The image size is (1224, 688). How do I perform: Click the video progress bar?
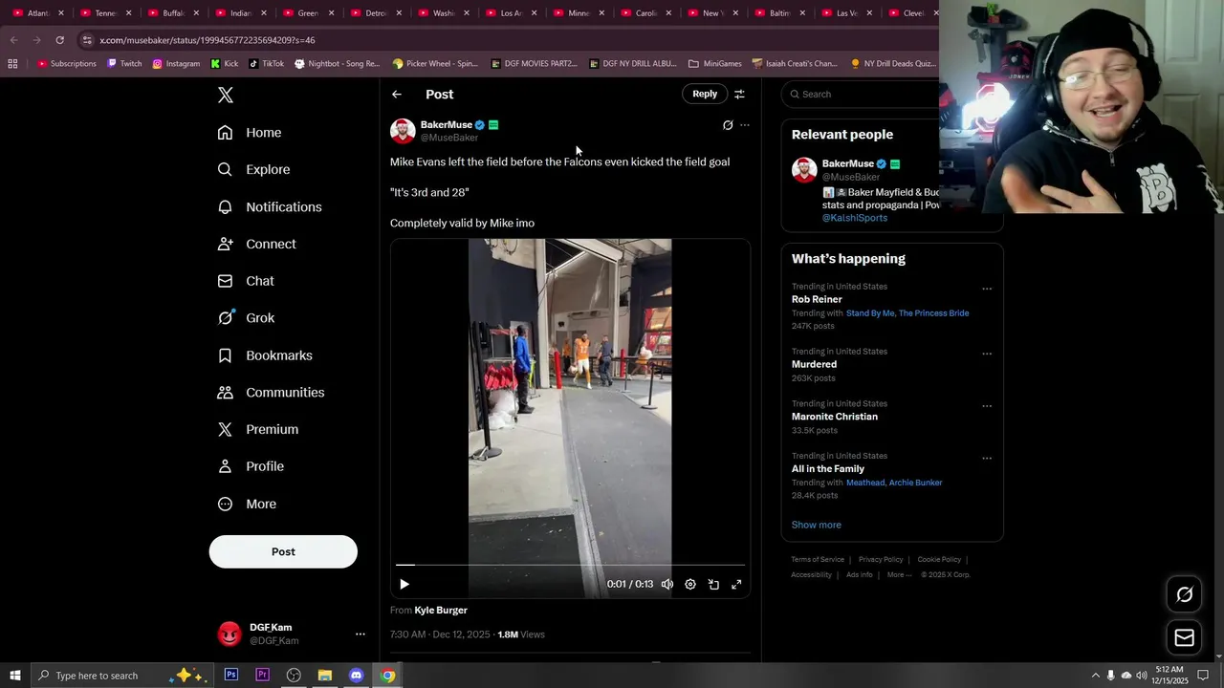(x=570, y=565)
